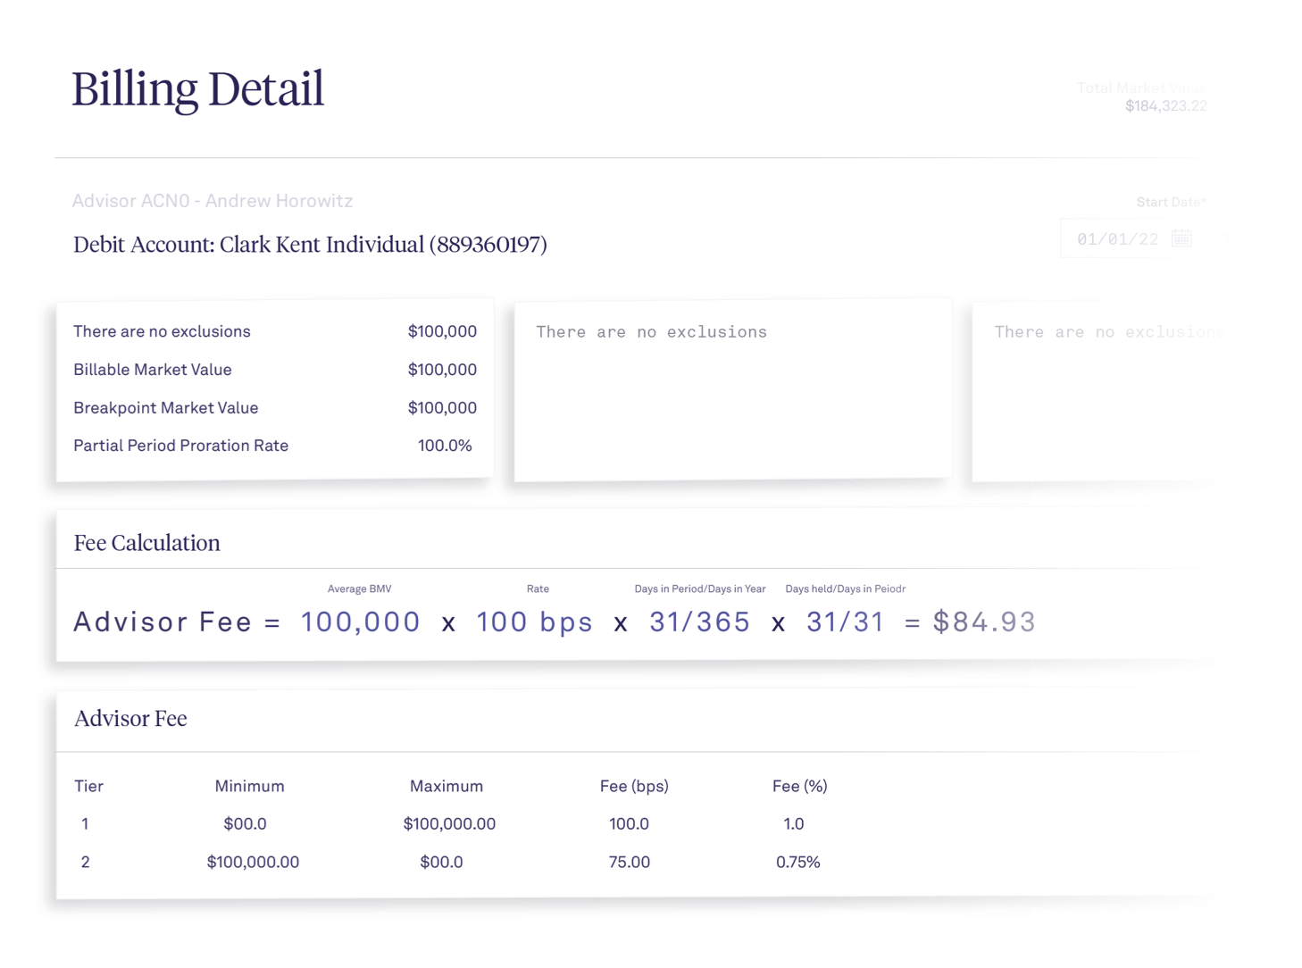Expand the Fee Calculation section header
Screen dimensions: 1302x968
coord(147,543)
